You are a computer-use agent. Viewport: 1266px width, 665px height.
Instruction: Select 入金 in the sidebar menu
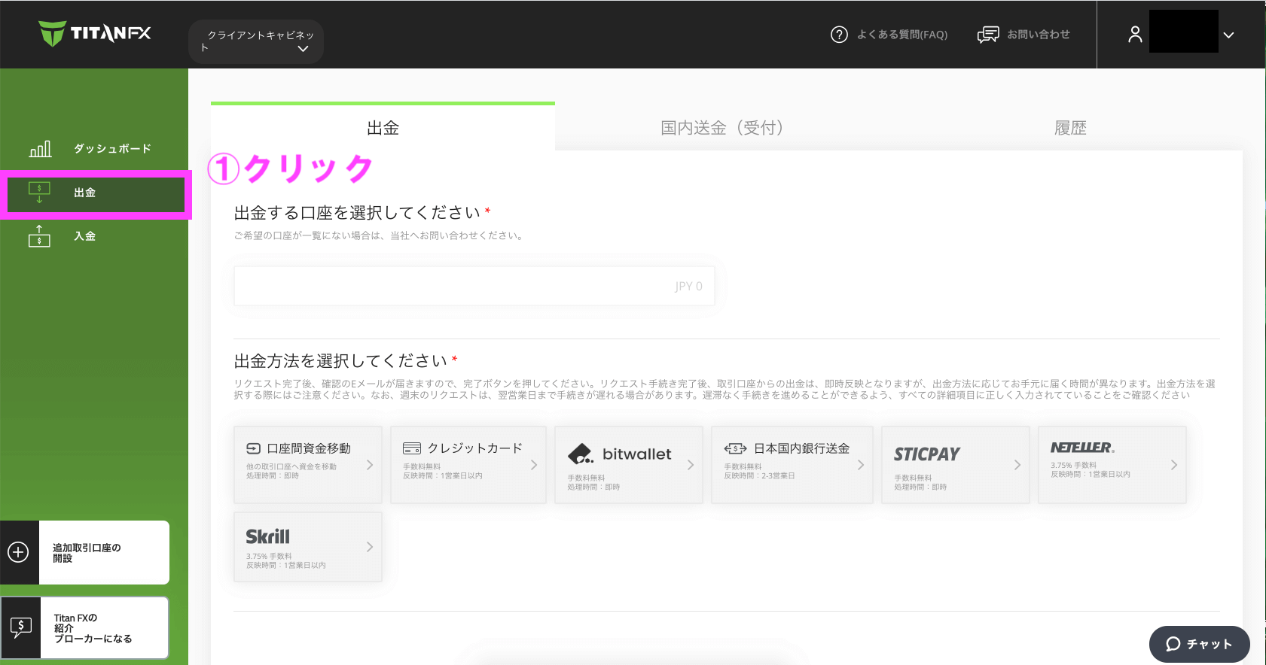[x=84, y=236]
